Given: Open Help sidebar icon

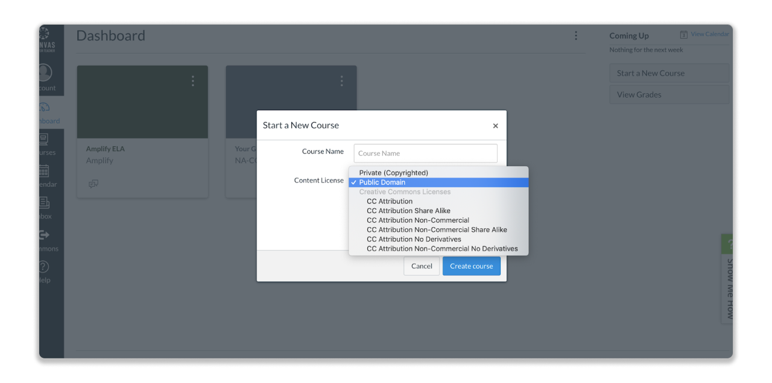Looking at the screenshot, I should (45, 267).
